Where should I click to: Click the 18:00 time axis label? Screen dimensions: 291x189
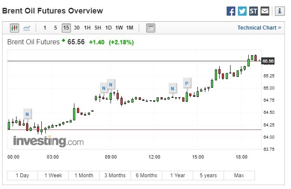(241, 157)
